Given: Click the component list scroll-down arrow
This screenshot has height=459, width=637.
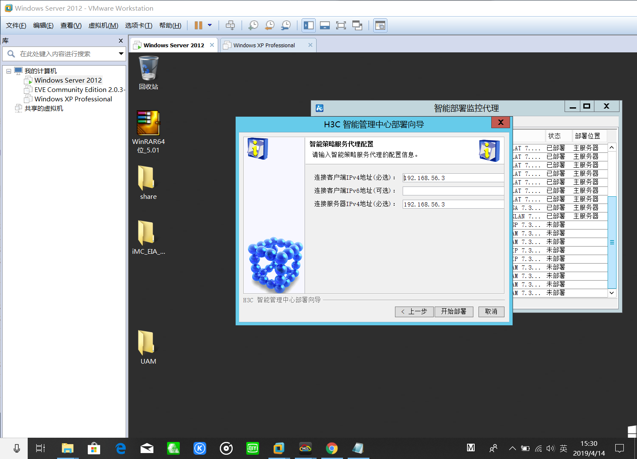Looking at the screenshot, I should [612, 293].
